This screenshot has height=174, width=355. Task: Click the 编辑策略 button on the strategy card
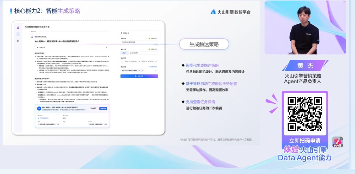pyautogui.click(x=103, y=108)
